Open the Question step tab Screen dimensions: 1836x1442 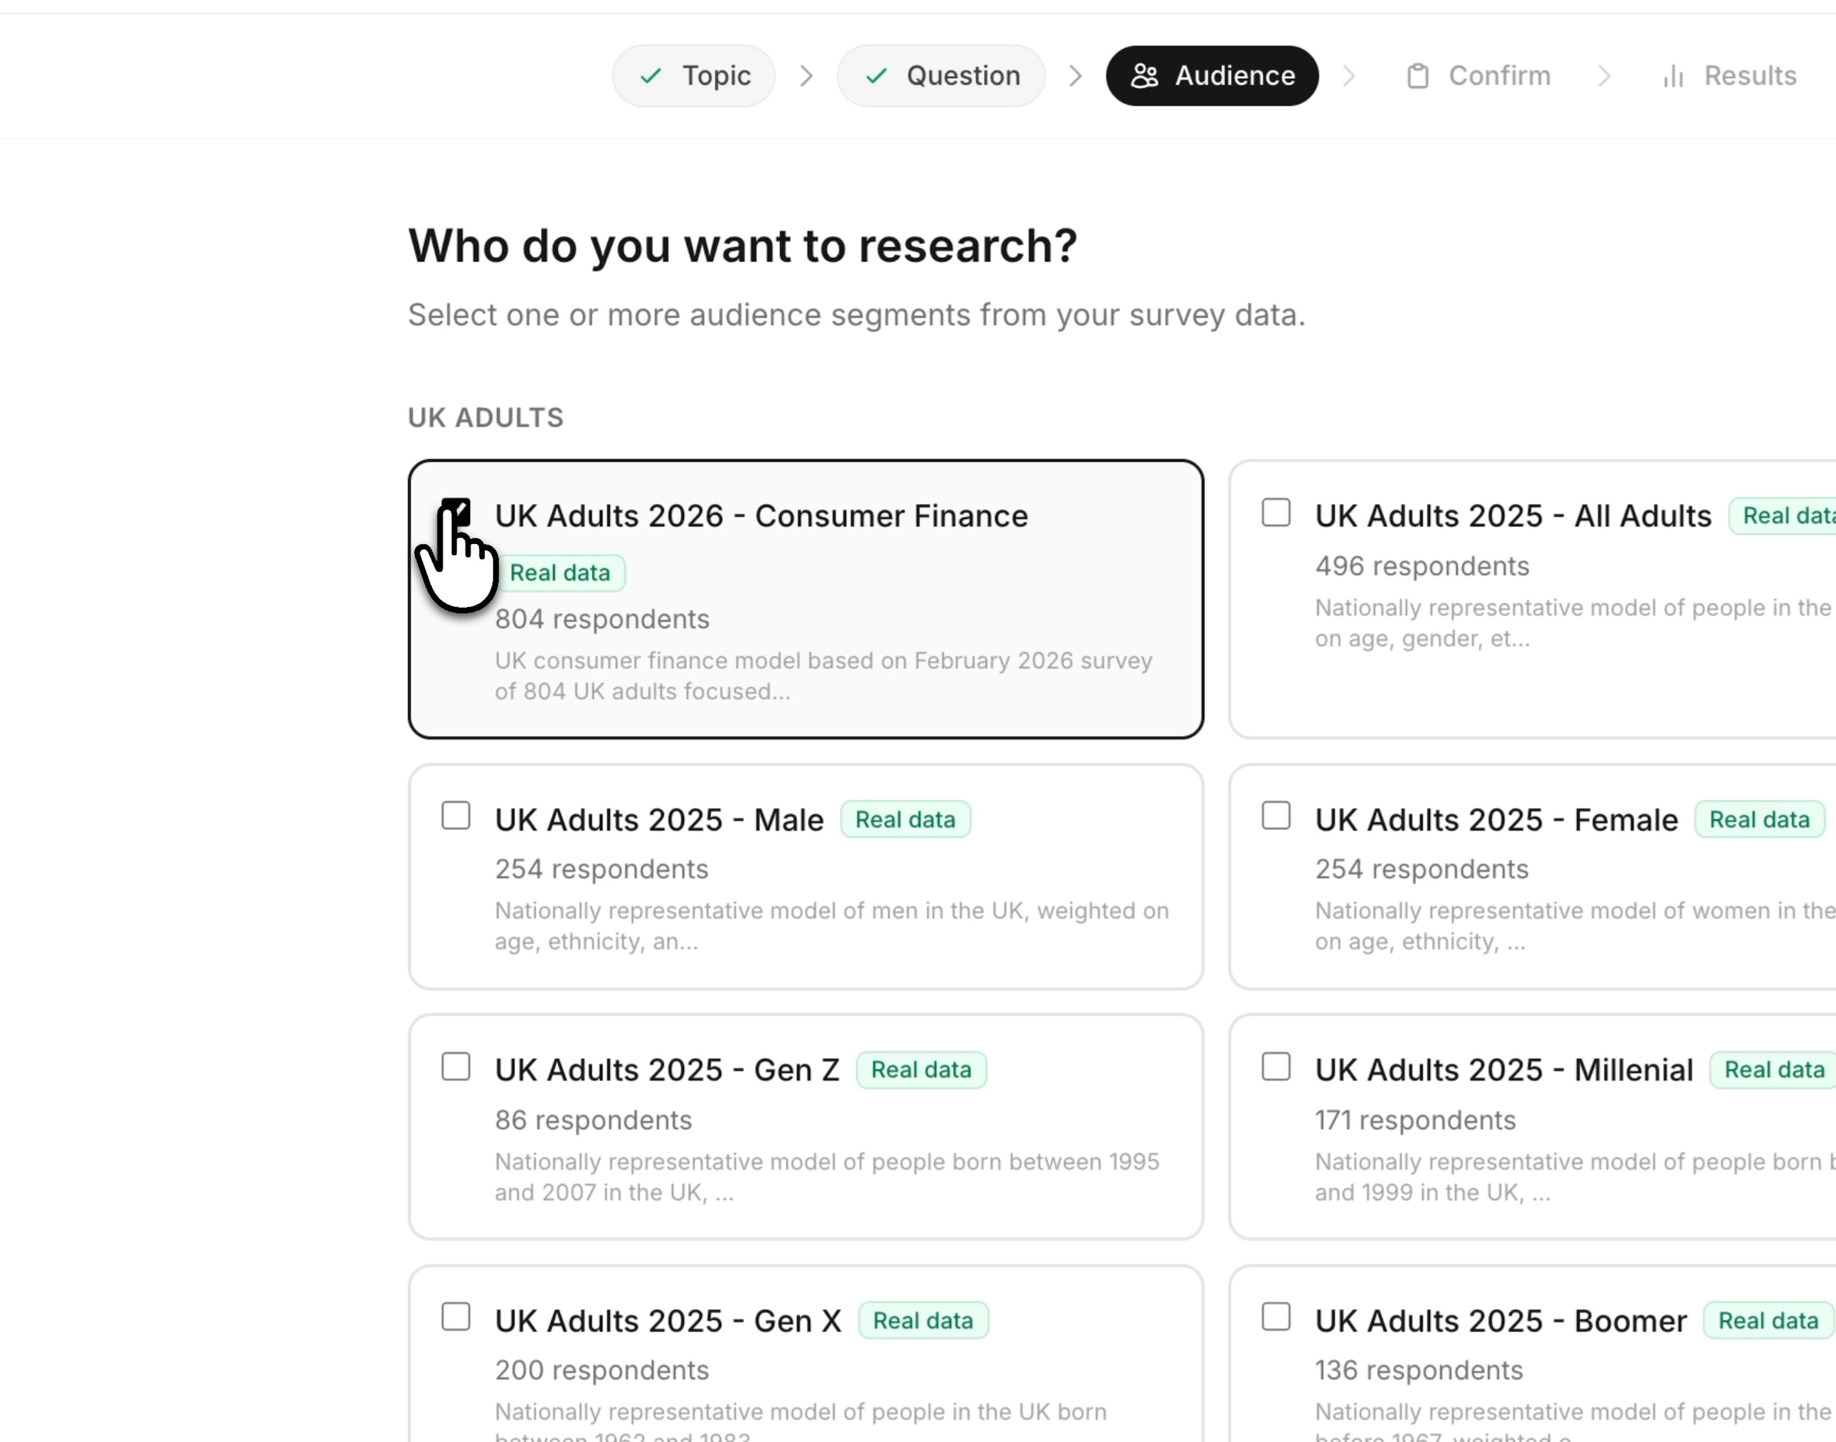(x=941, y=76)
